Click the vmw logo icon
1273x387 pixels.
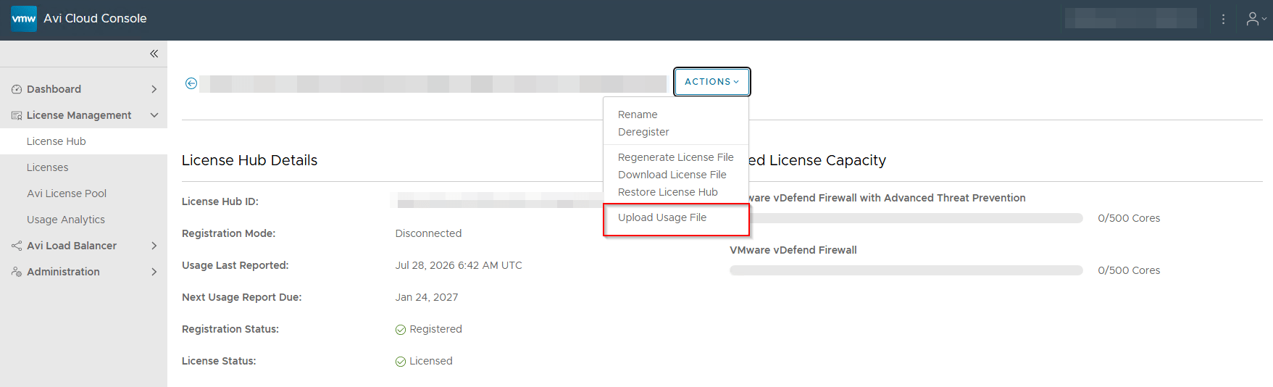point(24,19)
